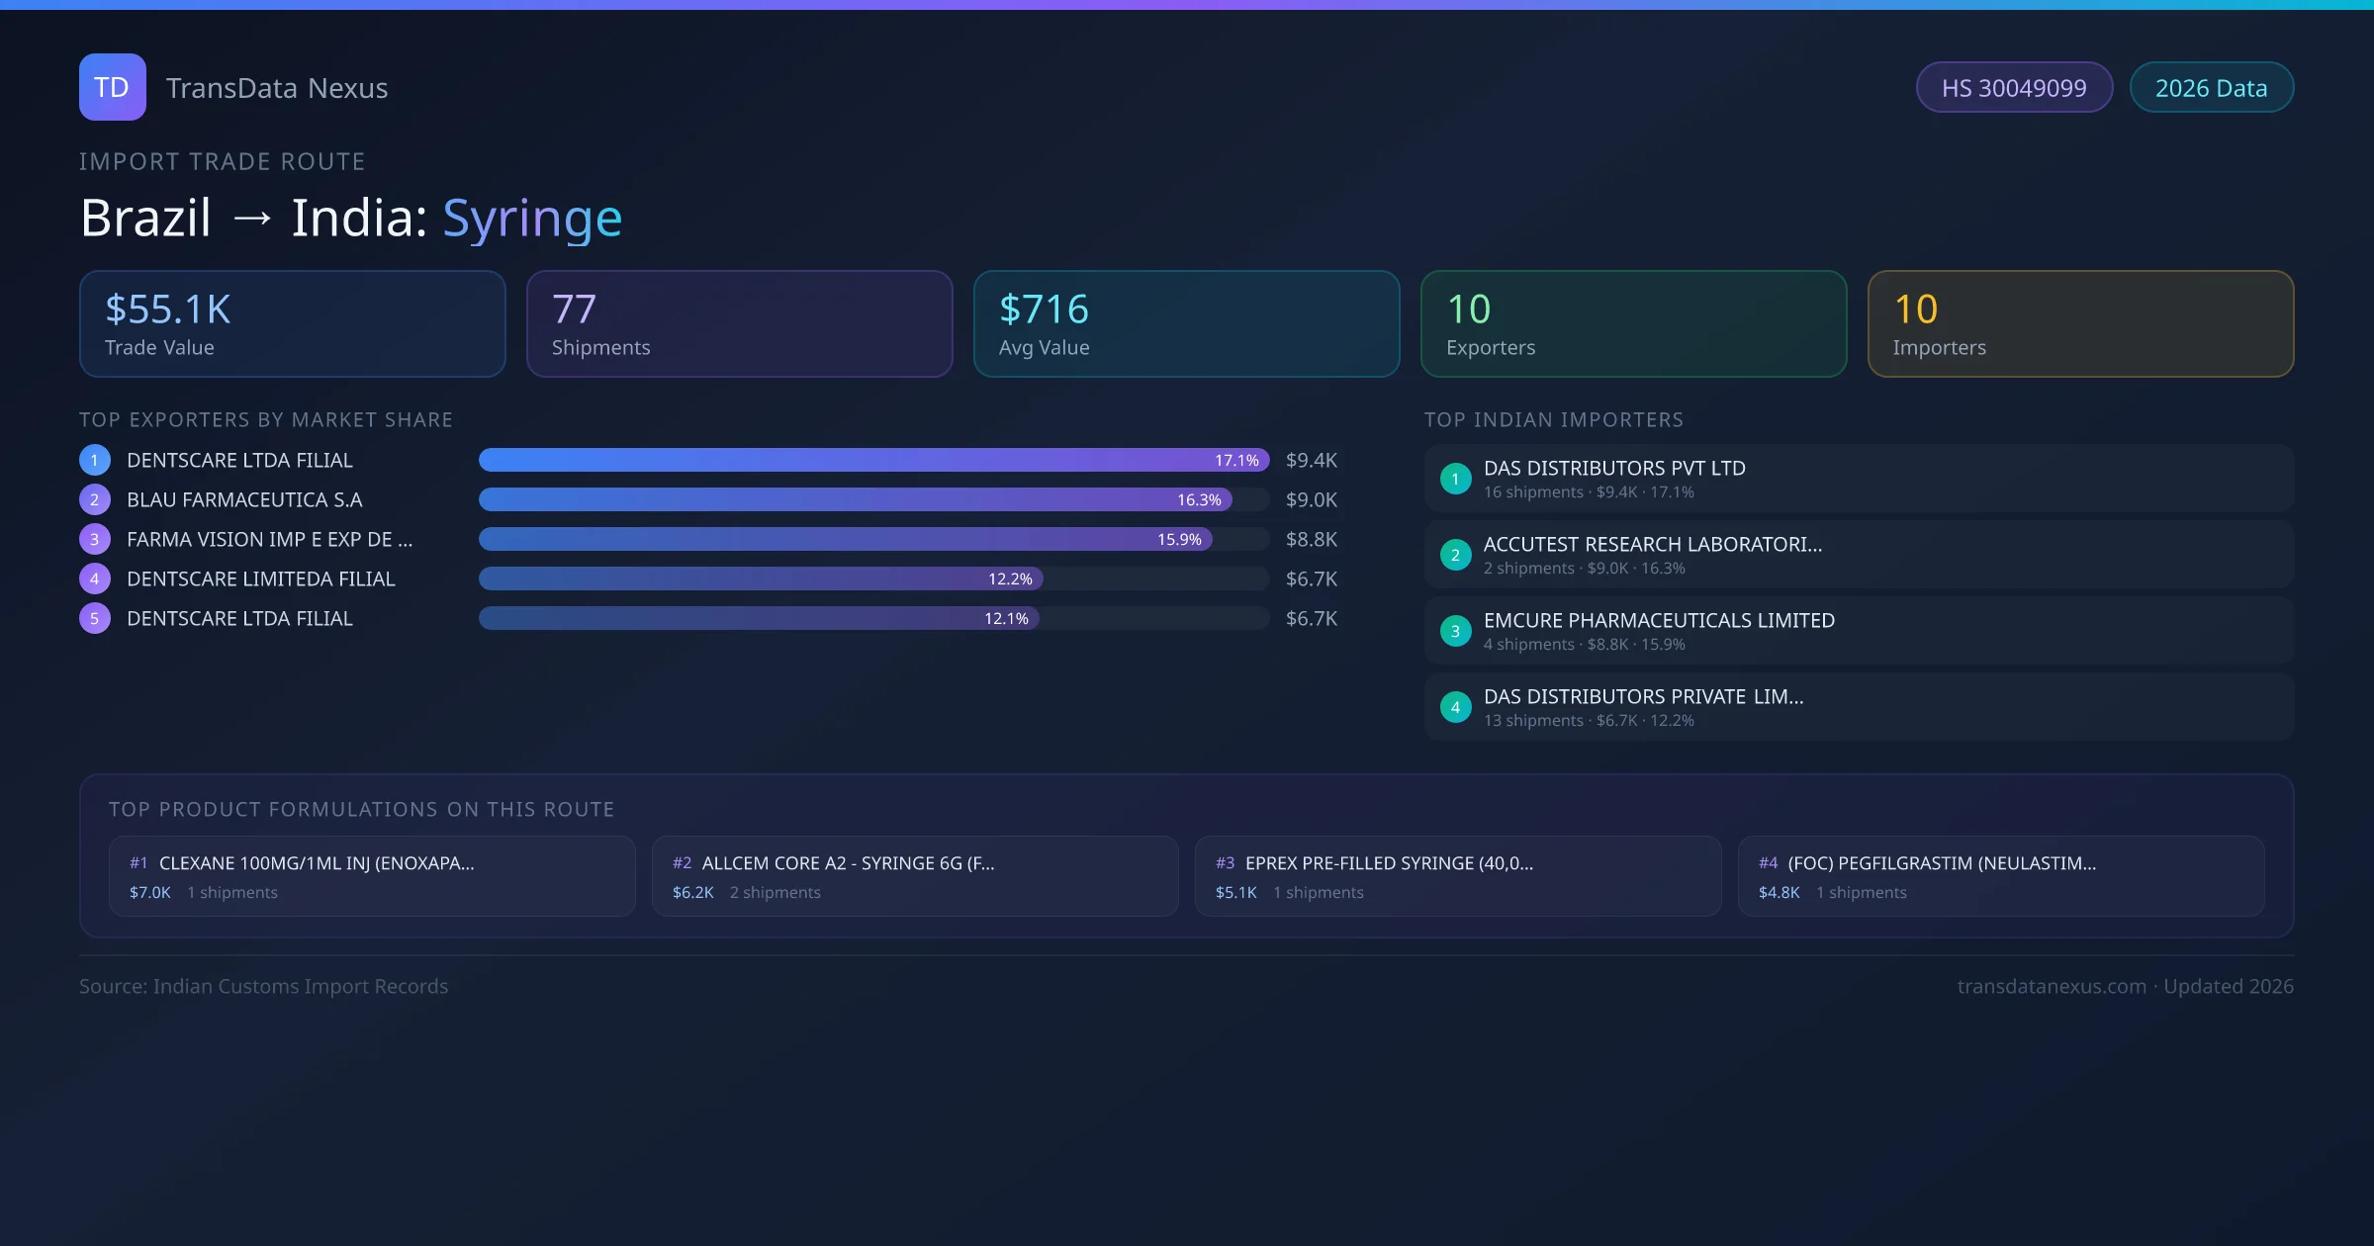The image size is (2374, 1246).
Task: Click rank 3 badge beside FARMA VISION
Action: 95,539
